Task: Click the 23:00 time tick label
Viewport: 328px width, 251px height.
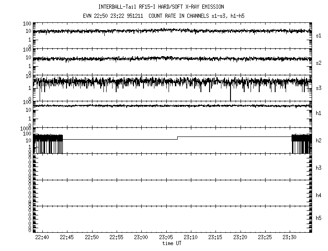Action: click(141, 238)
